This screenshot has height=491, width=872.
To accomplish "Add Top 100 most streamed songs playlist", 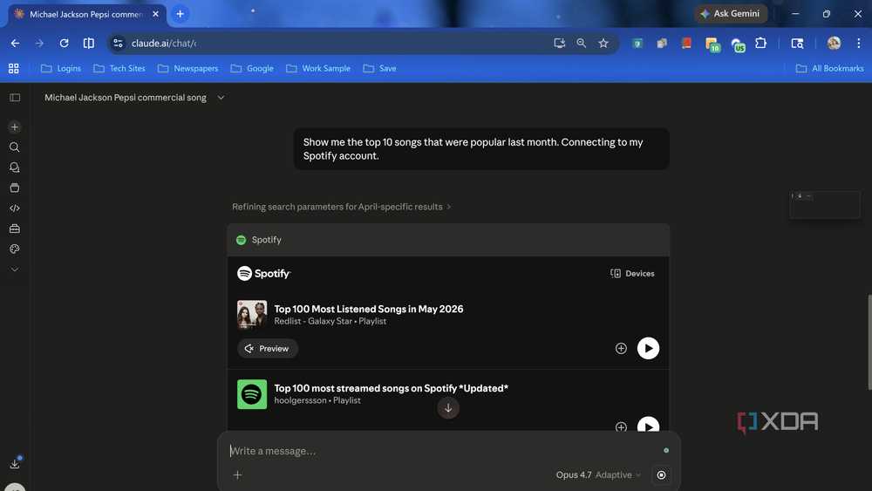I will [x=621, y=427].
